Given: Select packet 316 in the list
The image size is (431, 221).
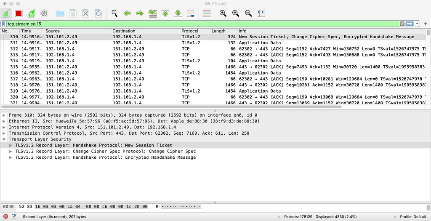Looking at the screenshot, I should (x=213, y=73).
